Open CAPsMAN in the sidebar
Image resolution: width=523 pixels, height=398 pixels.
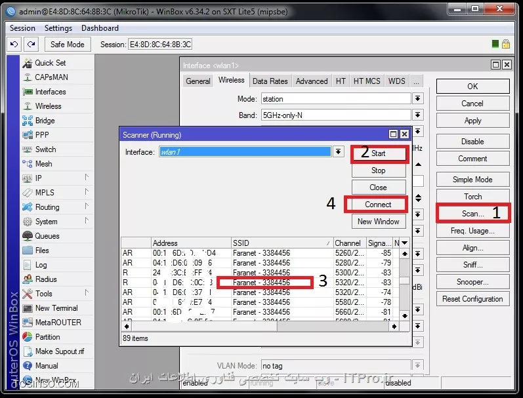[x=51, y=77]
